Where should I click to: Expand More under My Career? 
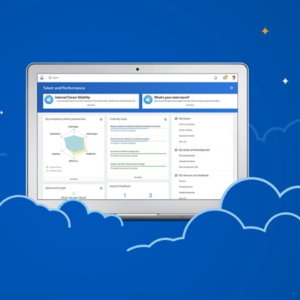click(183, 142)
